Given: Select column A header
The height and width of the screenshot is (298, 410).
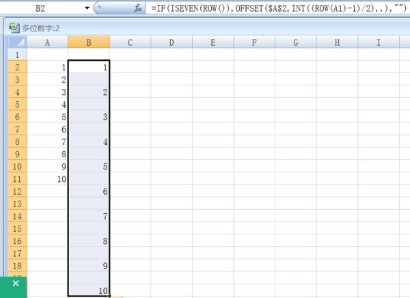Looking at the screenshot, I should pyautogui.click(x=47, y=42).
